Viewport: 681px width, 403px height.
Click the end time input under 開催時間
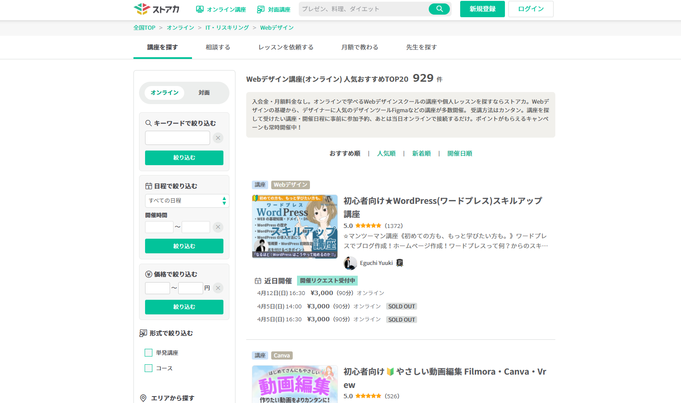pos(196,227)
